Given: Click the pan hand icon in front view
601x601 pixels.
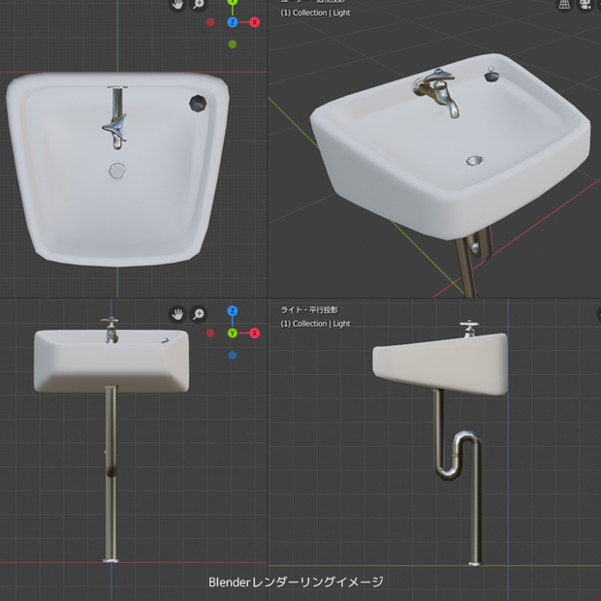Looking at the screenshot, I should 177,314.
